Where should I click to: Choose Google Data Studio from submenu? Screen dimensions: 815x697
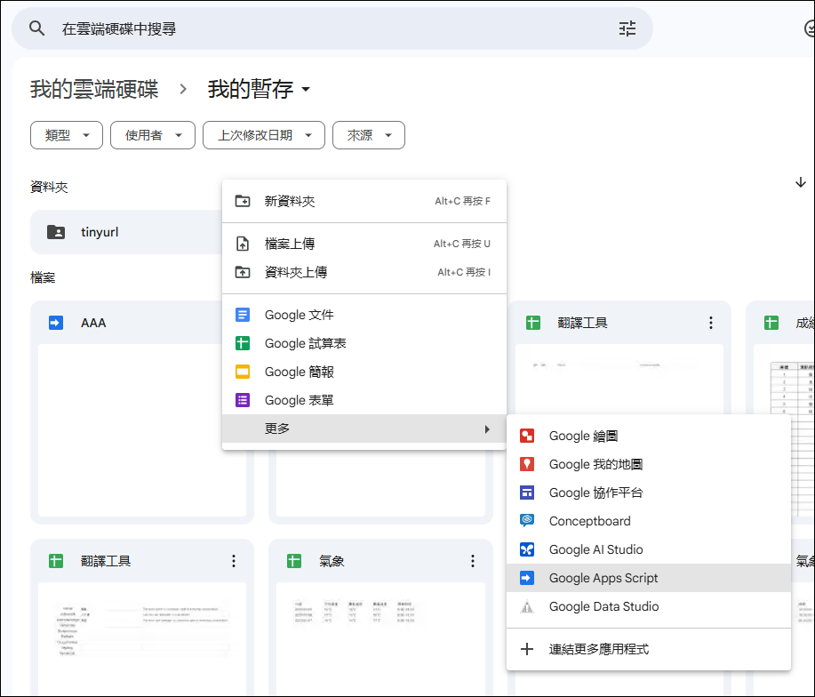[649, 606]
